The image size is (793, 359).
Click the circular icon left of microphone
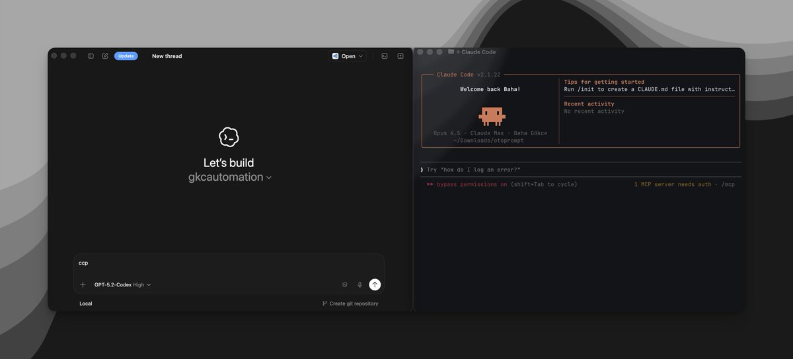344,284
